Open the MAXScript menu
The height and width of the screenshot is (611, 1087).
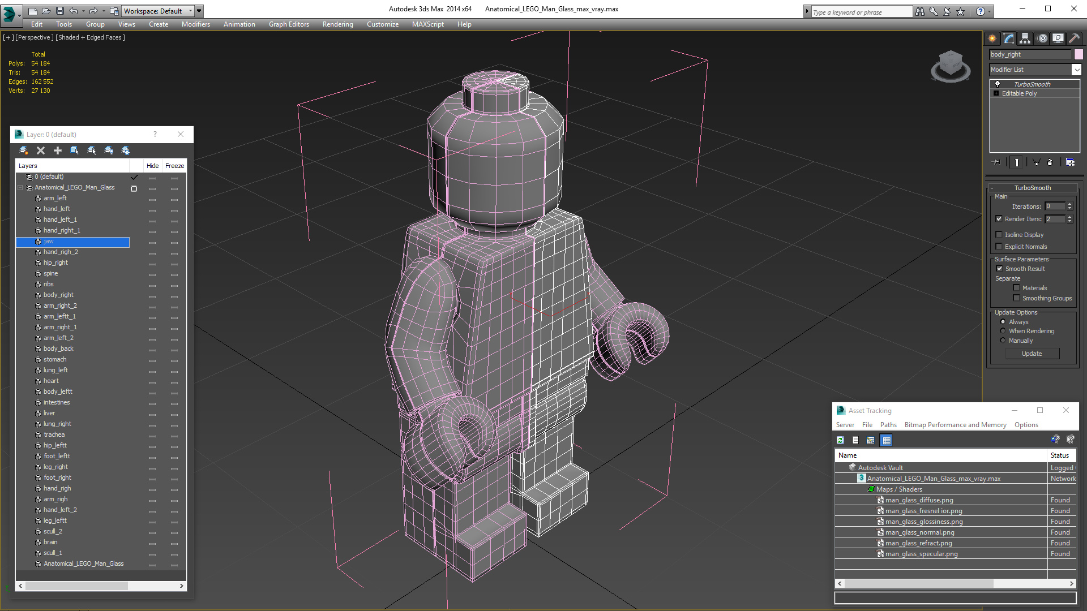427,24
